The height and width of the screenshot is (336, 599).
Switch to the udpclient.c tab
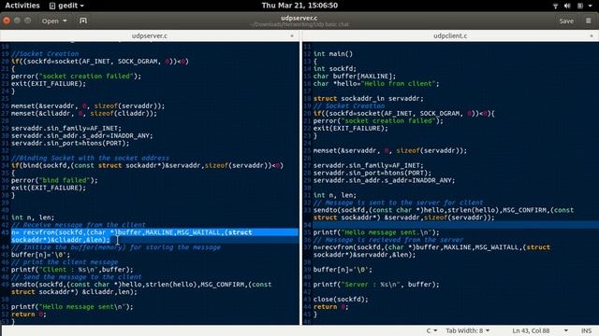(450, 35)
